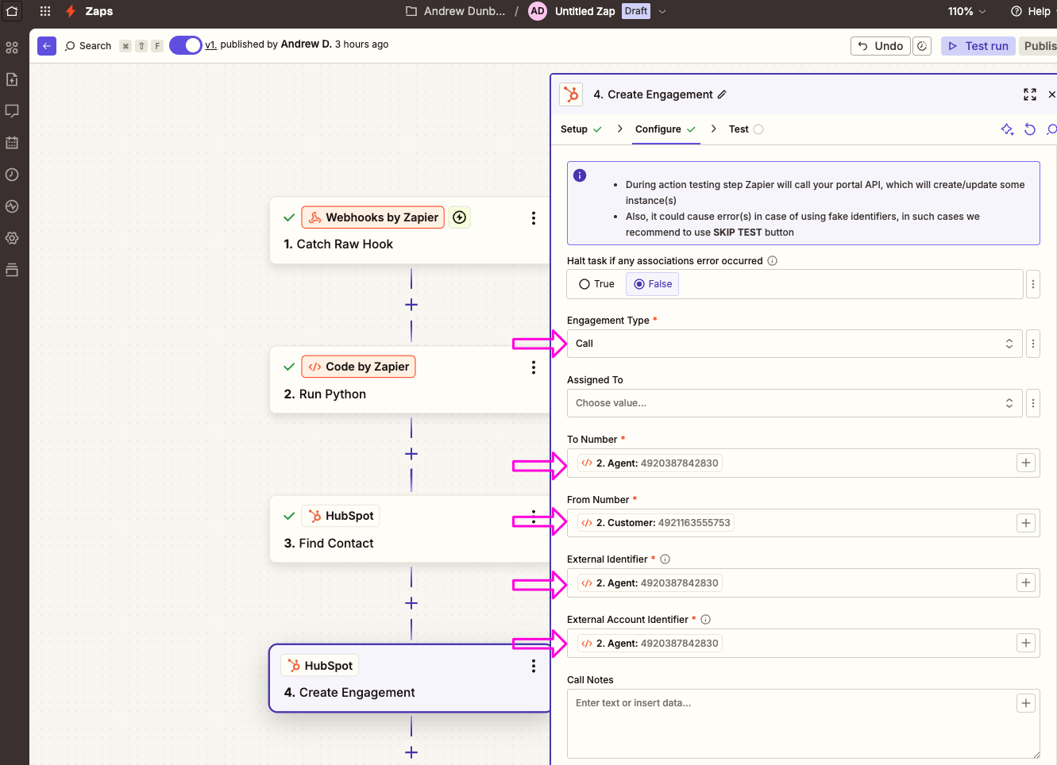Image resolution: width=1057 pixels, height=765 pixels.
Task: Go back with the purple arrow button
Action: (x=47, y=46)
